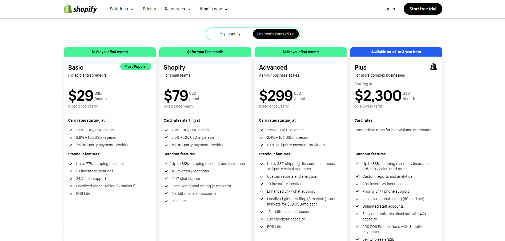Click '2.7% + 30¢ USD online' rate
This screenshot has height=241, width=505.
pyautogui.click(x=190, y=130)
